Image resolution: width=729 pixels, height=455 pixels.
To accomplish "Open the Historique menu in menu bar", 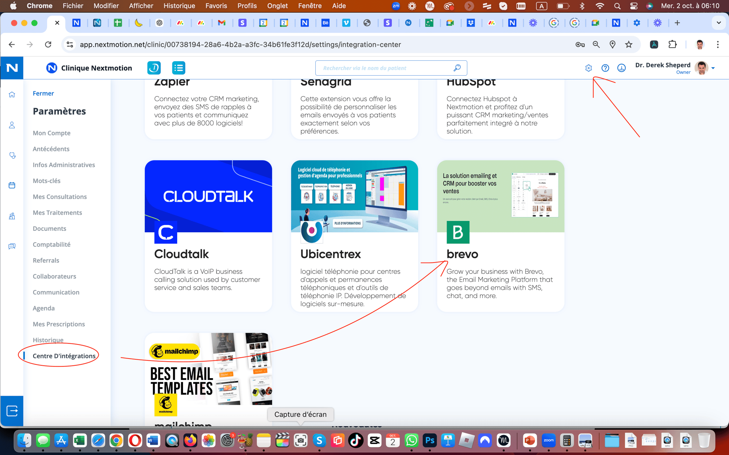I will [179, 6].
